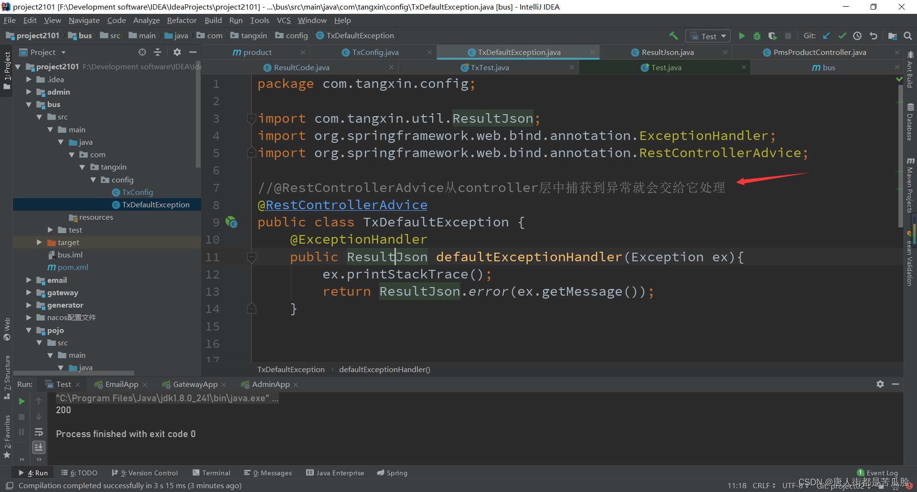917x492 pixels.
Task: Click the Project tree horizontal scrollbar
Action: 74,373
